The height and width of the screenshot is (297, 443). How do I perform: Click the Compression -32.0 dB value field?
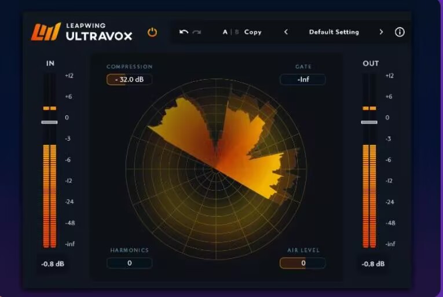[x=129, y=79]
